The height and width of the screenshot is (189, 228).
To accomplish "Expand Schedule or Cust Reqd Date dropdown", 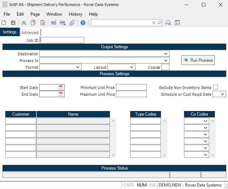I will point(223,94).
